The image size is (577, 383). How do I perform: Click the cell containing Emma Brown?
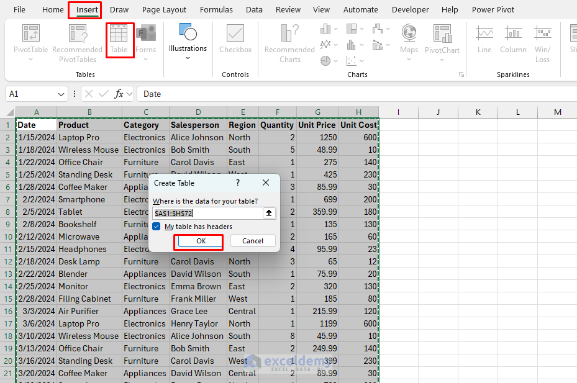pyautogui.click(x=198, y=286)
